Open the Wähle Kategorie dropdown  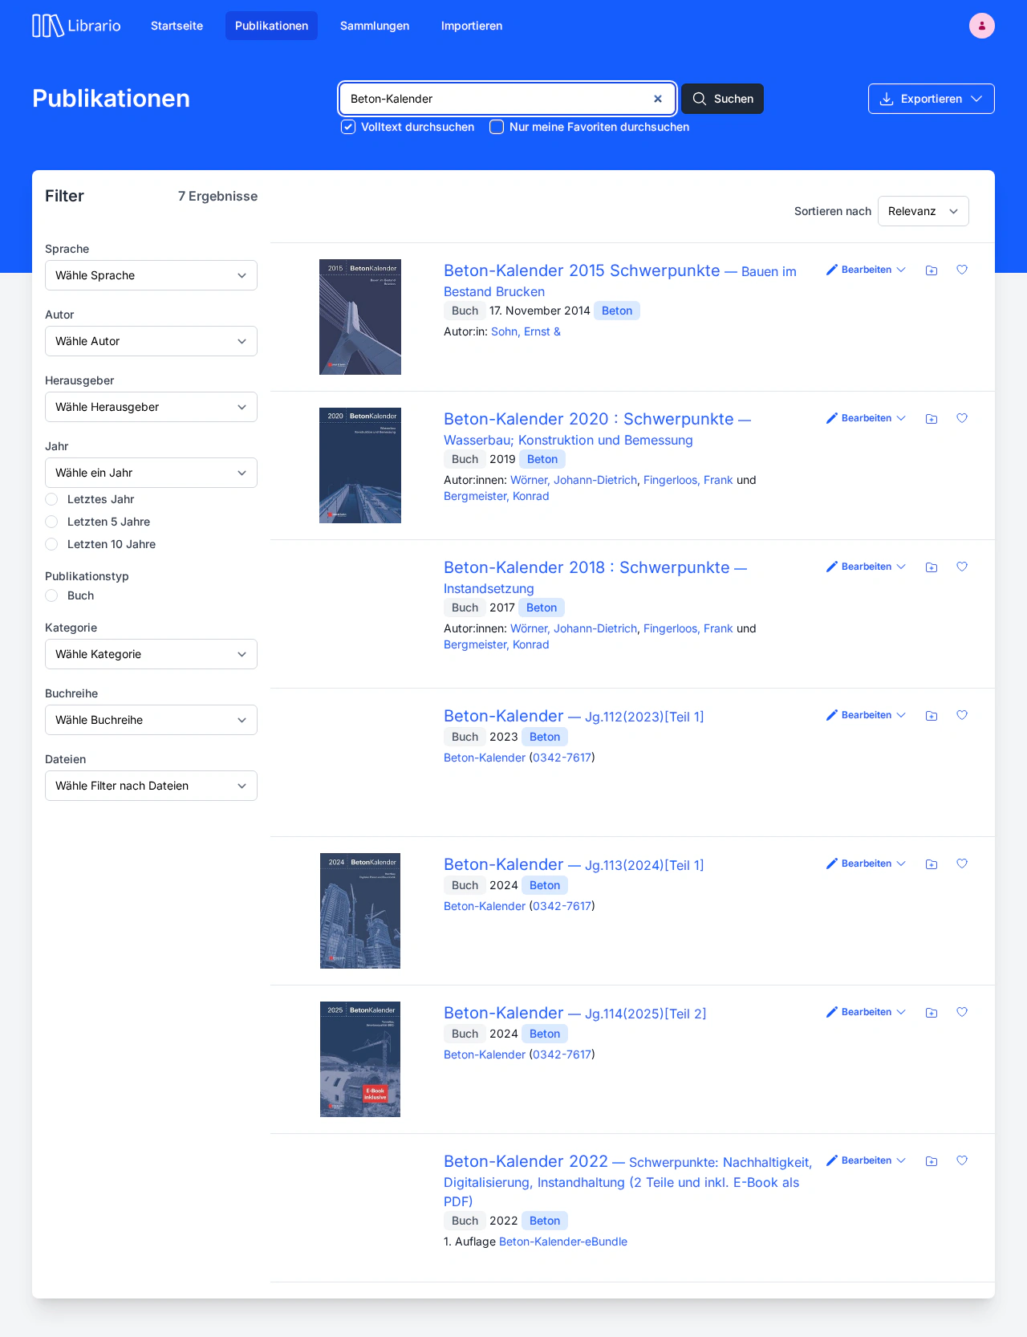click(x=151, y=654)
